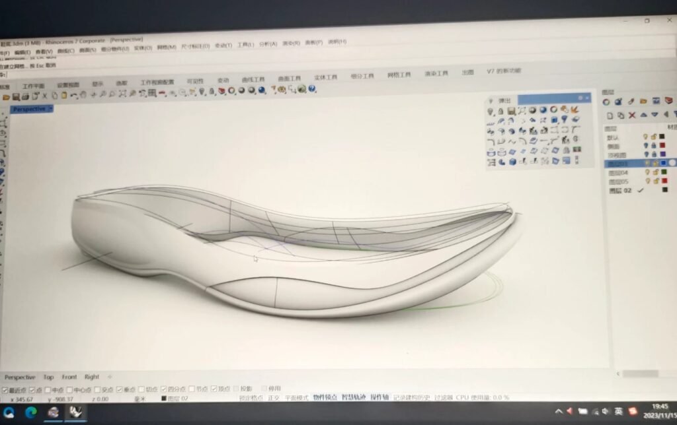Viewport: 677px width, 425px height.
Task: Click the red X delete layer icon
Action: 632,115
